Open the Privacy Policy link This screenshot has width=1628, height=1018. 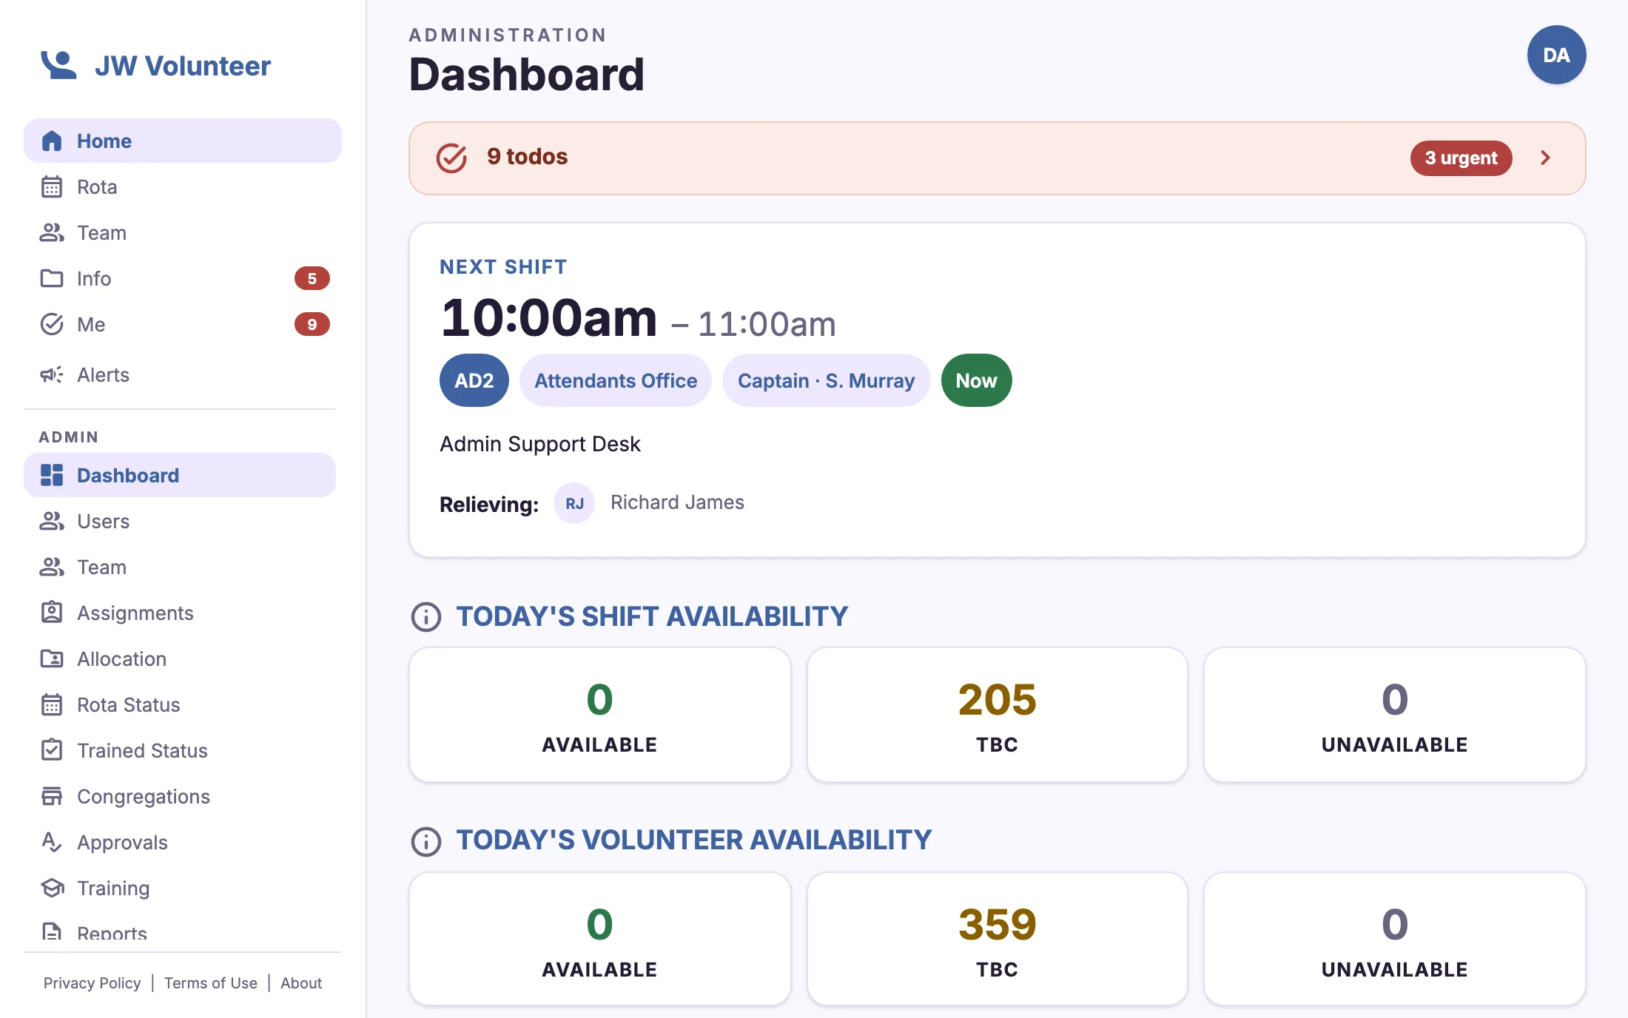[x=92, y=983]
